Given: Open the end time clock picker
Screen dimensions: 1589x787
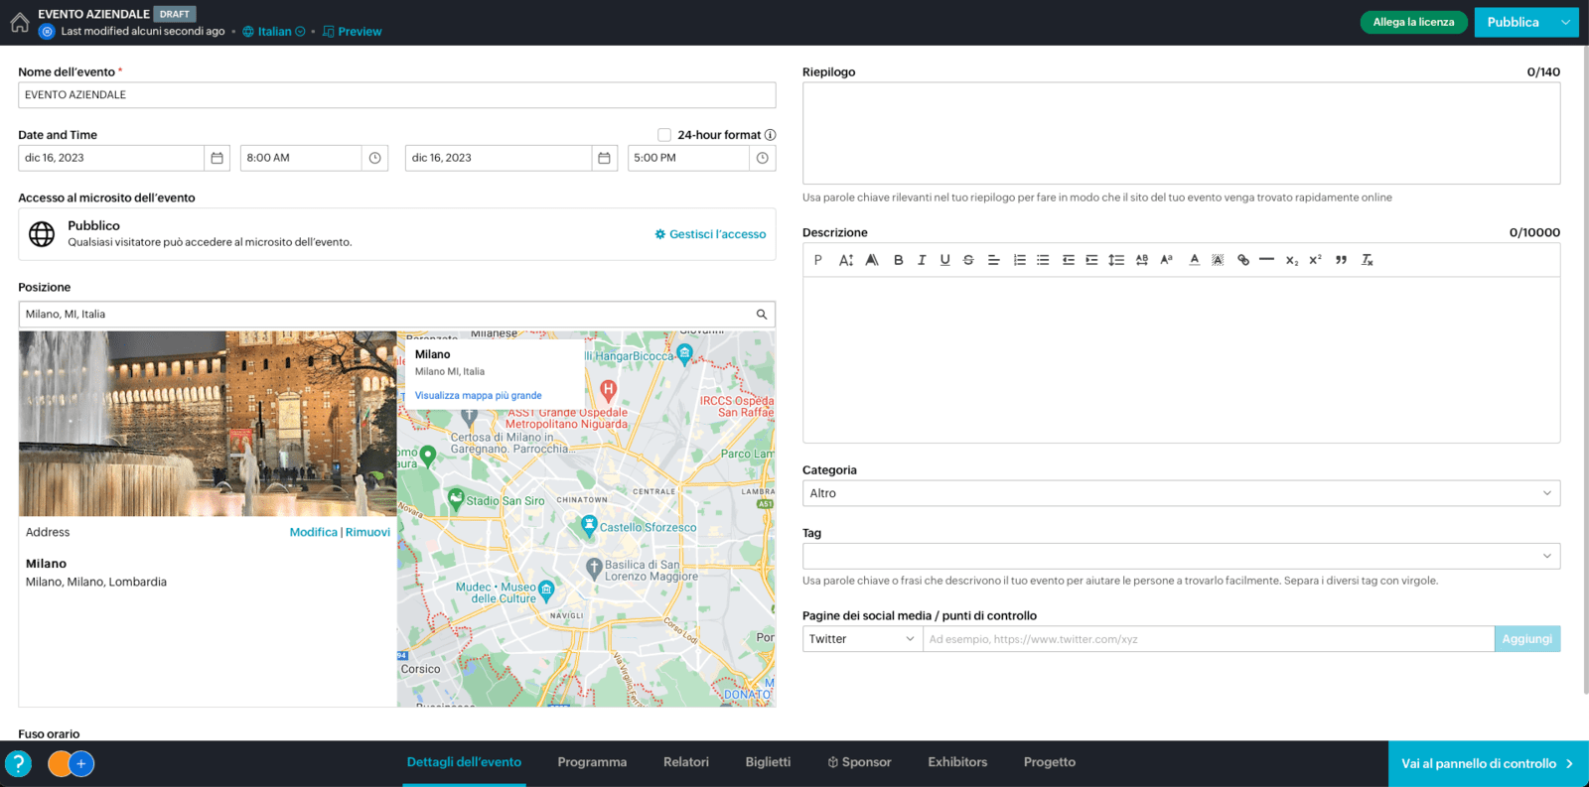Looking at the screenshot, I should pyautogui.click(x=762, y=158).
